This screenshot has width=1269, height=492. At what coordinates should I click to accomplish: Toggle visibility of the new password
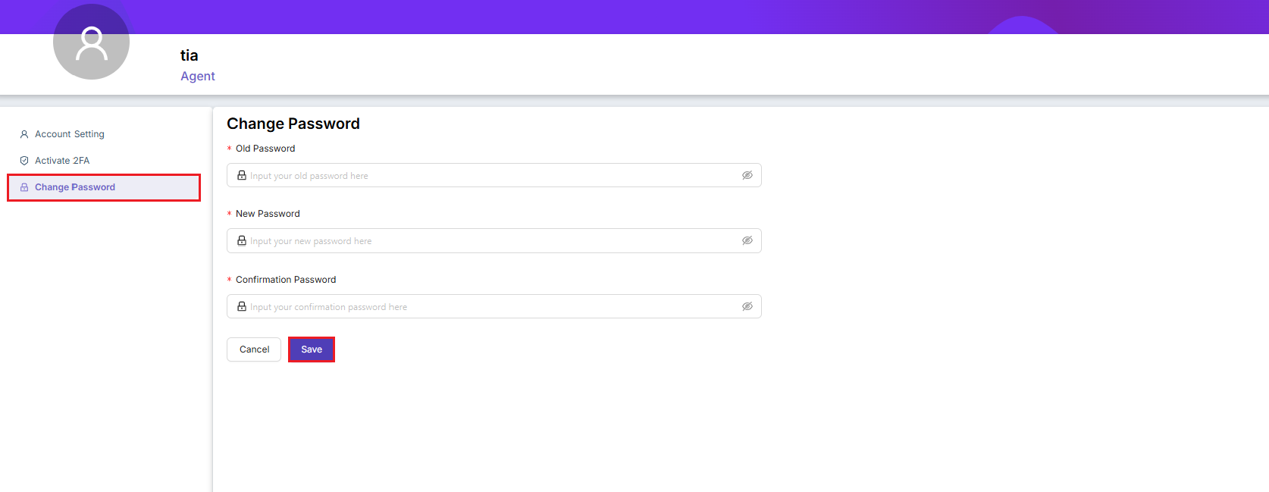click(x=747, y=240)
